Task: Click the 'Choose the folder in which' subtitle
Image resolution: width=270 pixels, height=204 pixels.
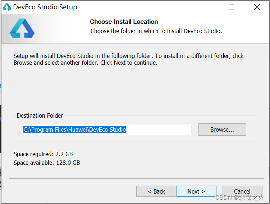Action: click(x=156, y=31)
